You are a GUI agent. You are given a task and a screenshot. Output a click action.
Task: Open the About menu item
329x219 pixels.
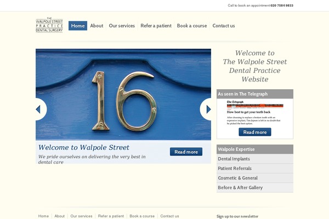coord(97,26)
